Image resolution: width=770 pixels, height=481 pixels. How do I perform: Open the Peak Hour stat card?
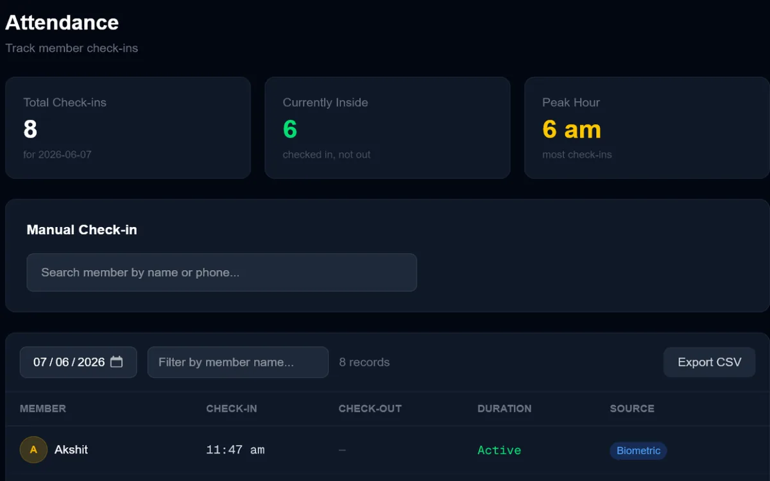[x=647, y=128]
